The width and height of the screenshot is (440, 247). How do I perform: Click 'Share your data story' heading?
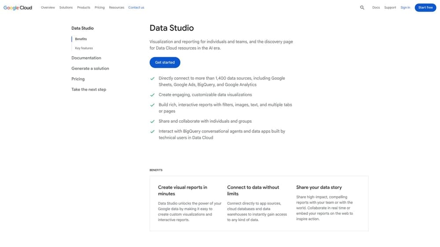pyautogui.click(x=319, y=187)
